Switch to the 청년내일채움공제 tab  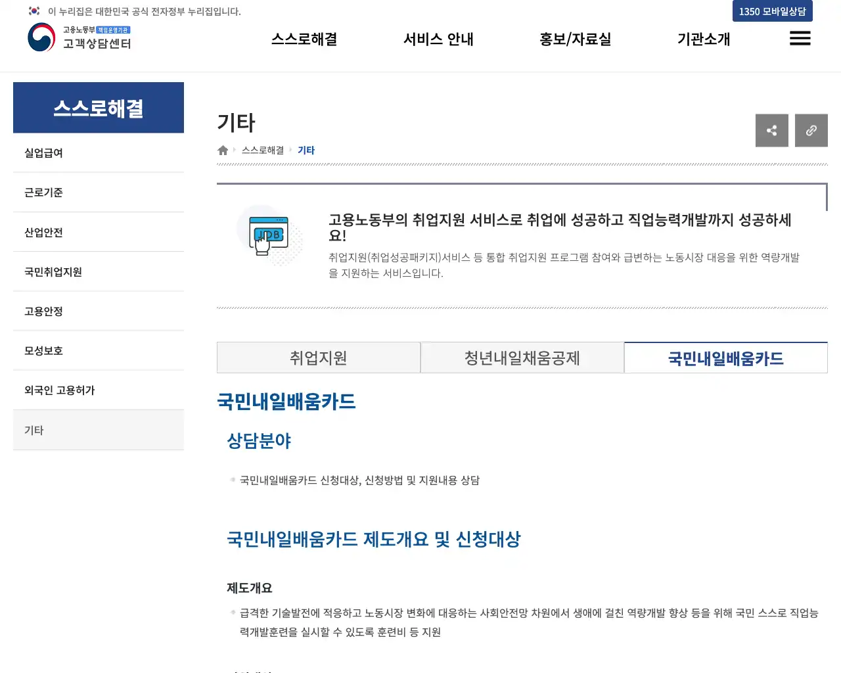pos(522,358)
